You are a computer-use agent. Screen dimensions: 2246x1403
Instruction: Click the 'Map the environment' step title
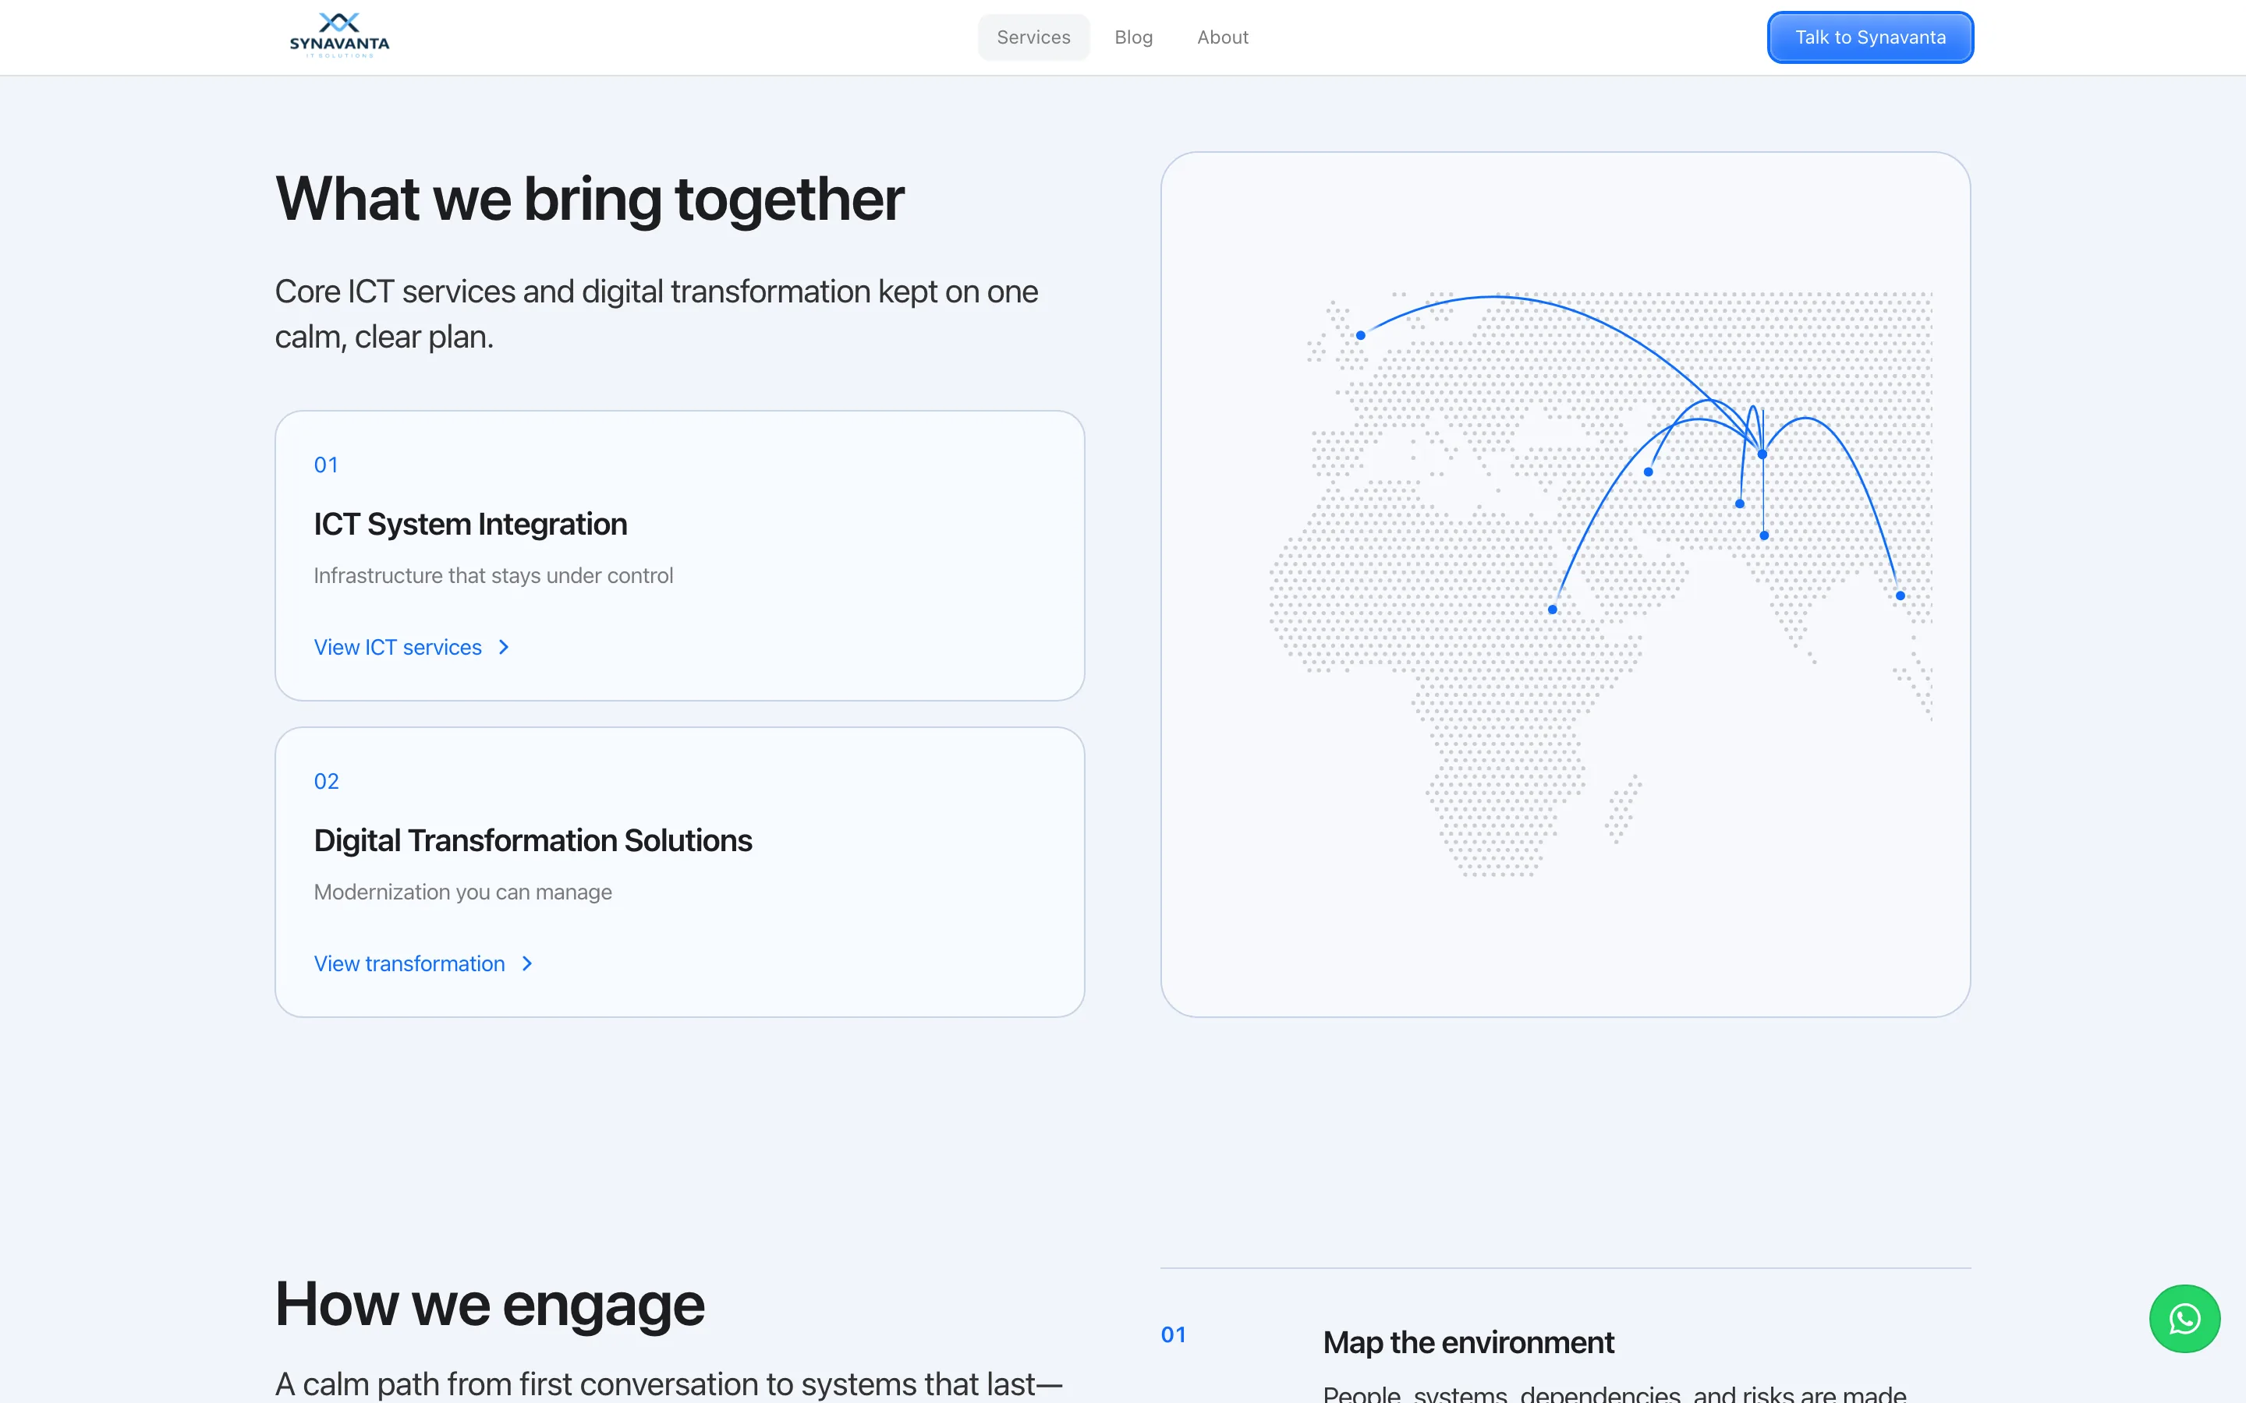click(x=1468, y=1343)
